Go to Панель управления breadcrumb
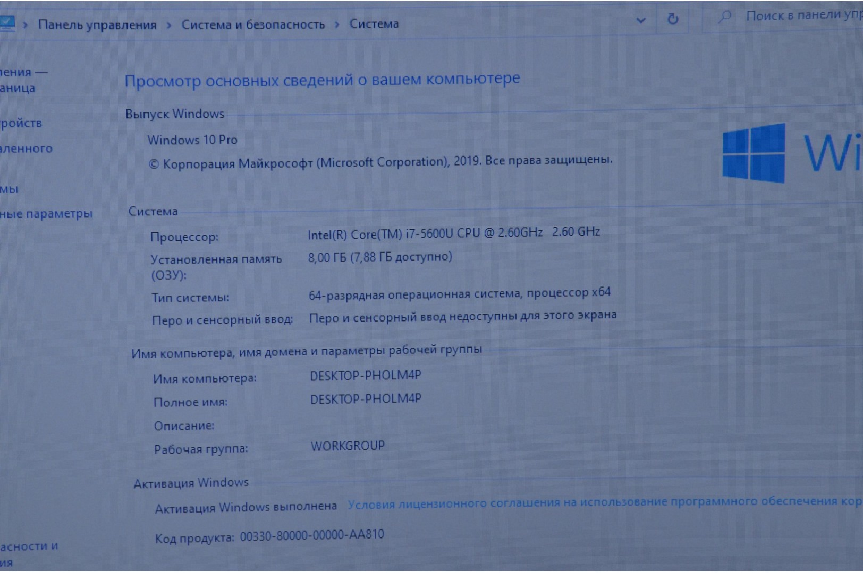The width and height of the screenshot is (863, 573). (97, 25)
